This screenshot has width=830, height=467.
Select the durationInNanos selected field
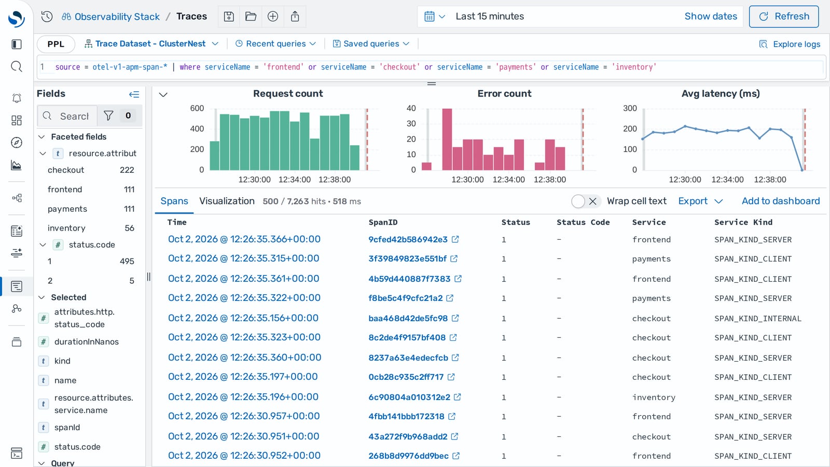tap(87, 342)
